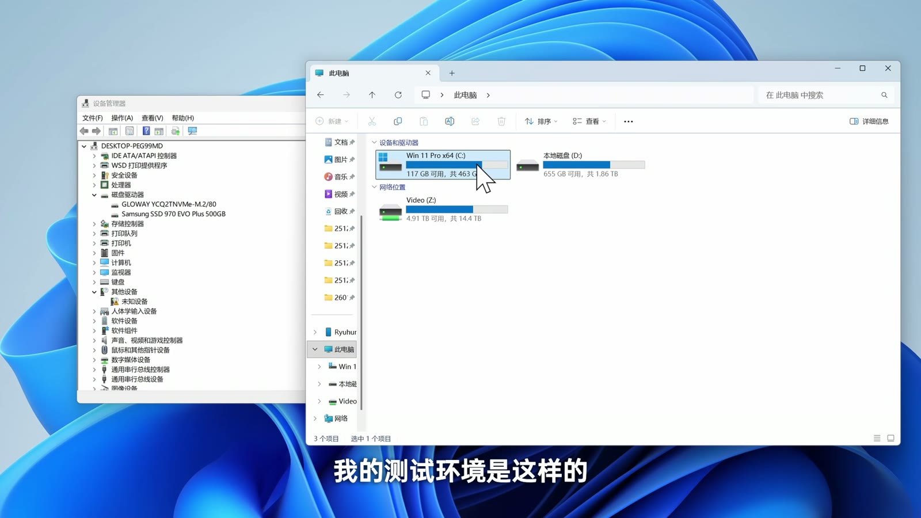Image resolution: width=921 pixels, height=518 pixels.
Task: Click the monitor icon in the address bar
Action: point(426,95)
